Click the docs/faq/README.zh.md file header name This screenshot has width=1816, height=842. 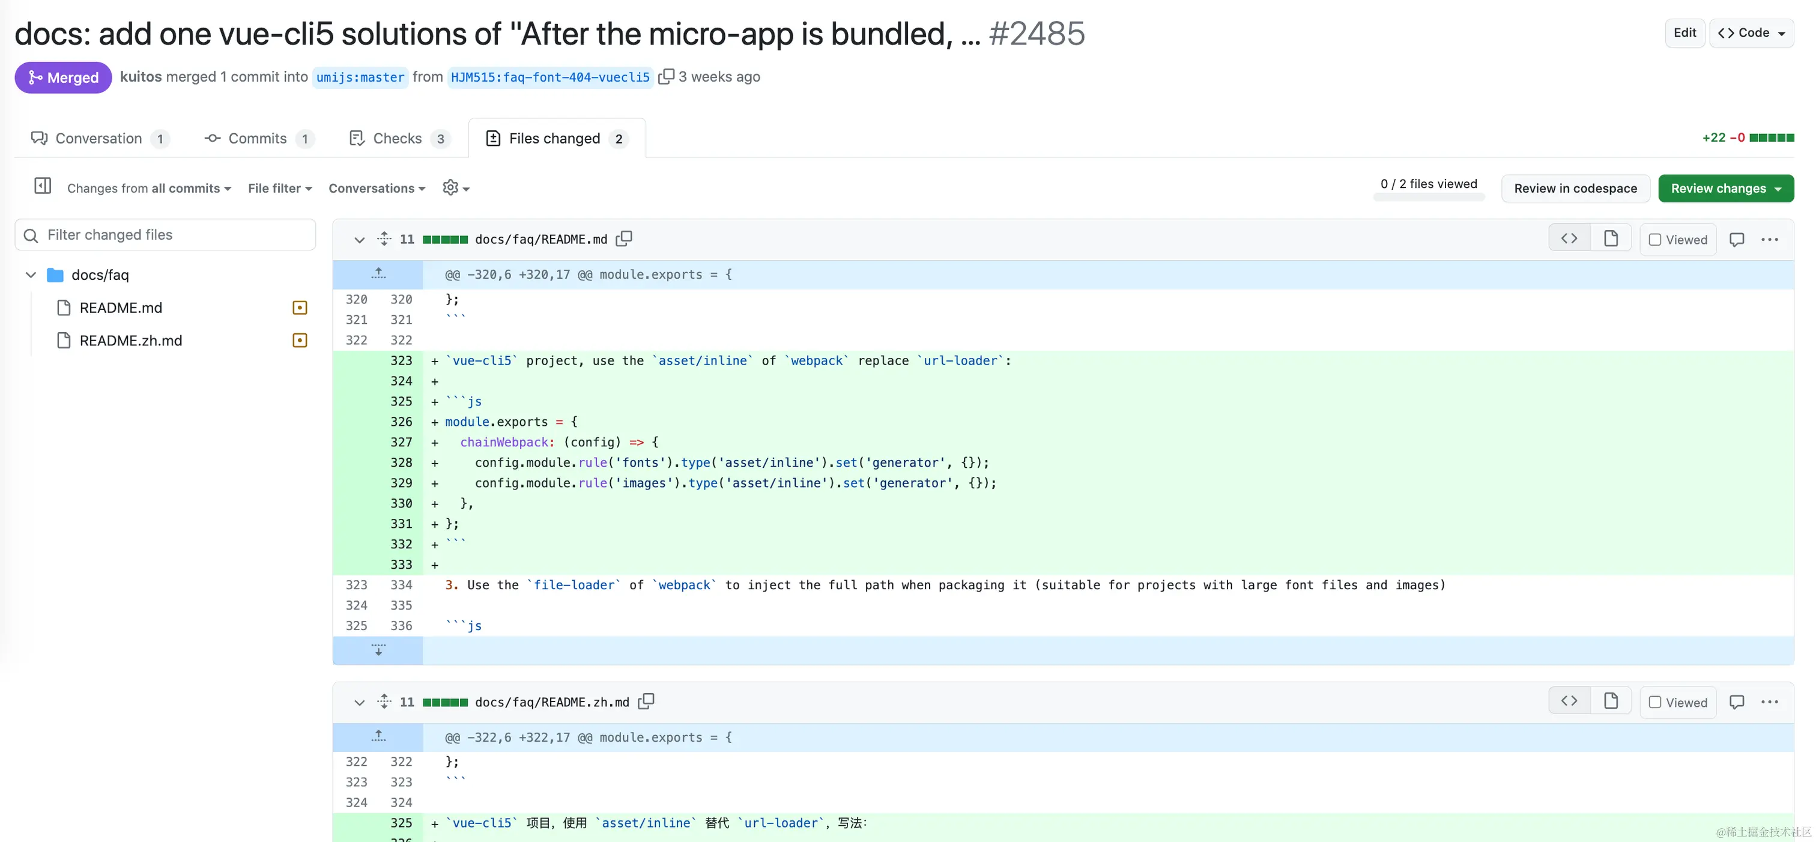coord(552,701)
